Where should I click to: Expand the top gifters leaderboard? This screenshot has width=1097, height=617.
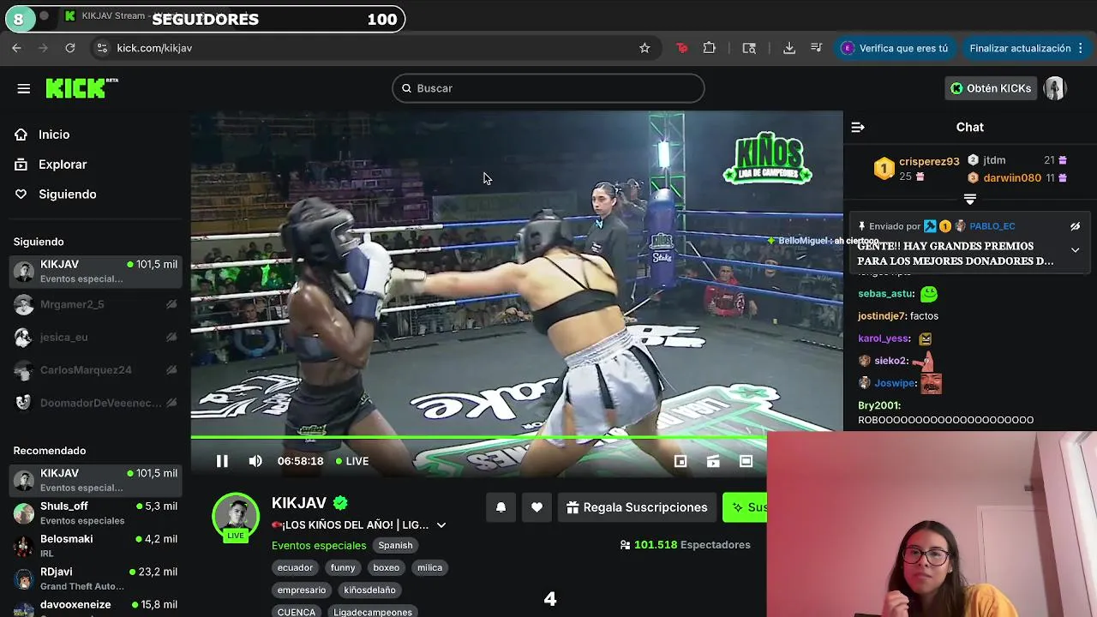click(970, 199)
